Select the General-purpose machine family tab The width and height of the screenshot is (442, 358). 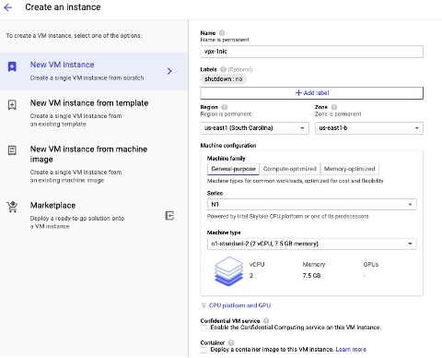[233, 169]
